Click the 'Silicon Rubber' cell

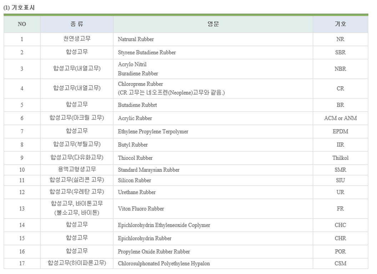click(x=134, y=180)
